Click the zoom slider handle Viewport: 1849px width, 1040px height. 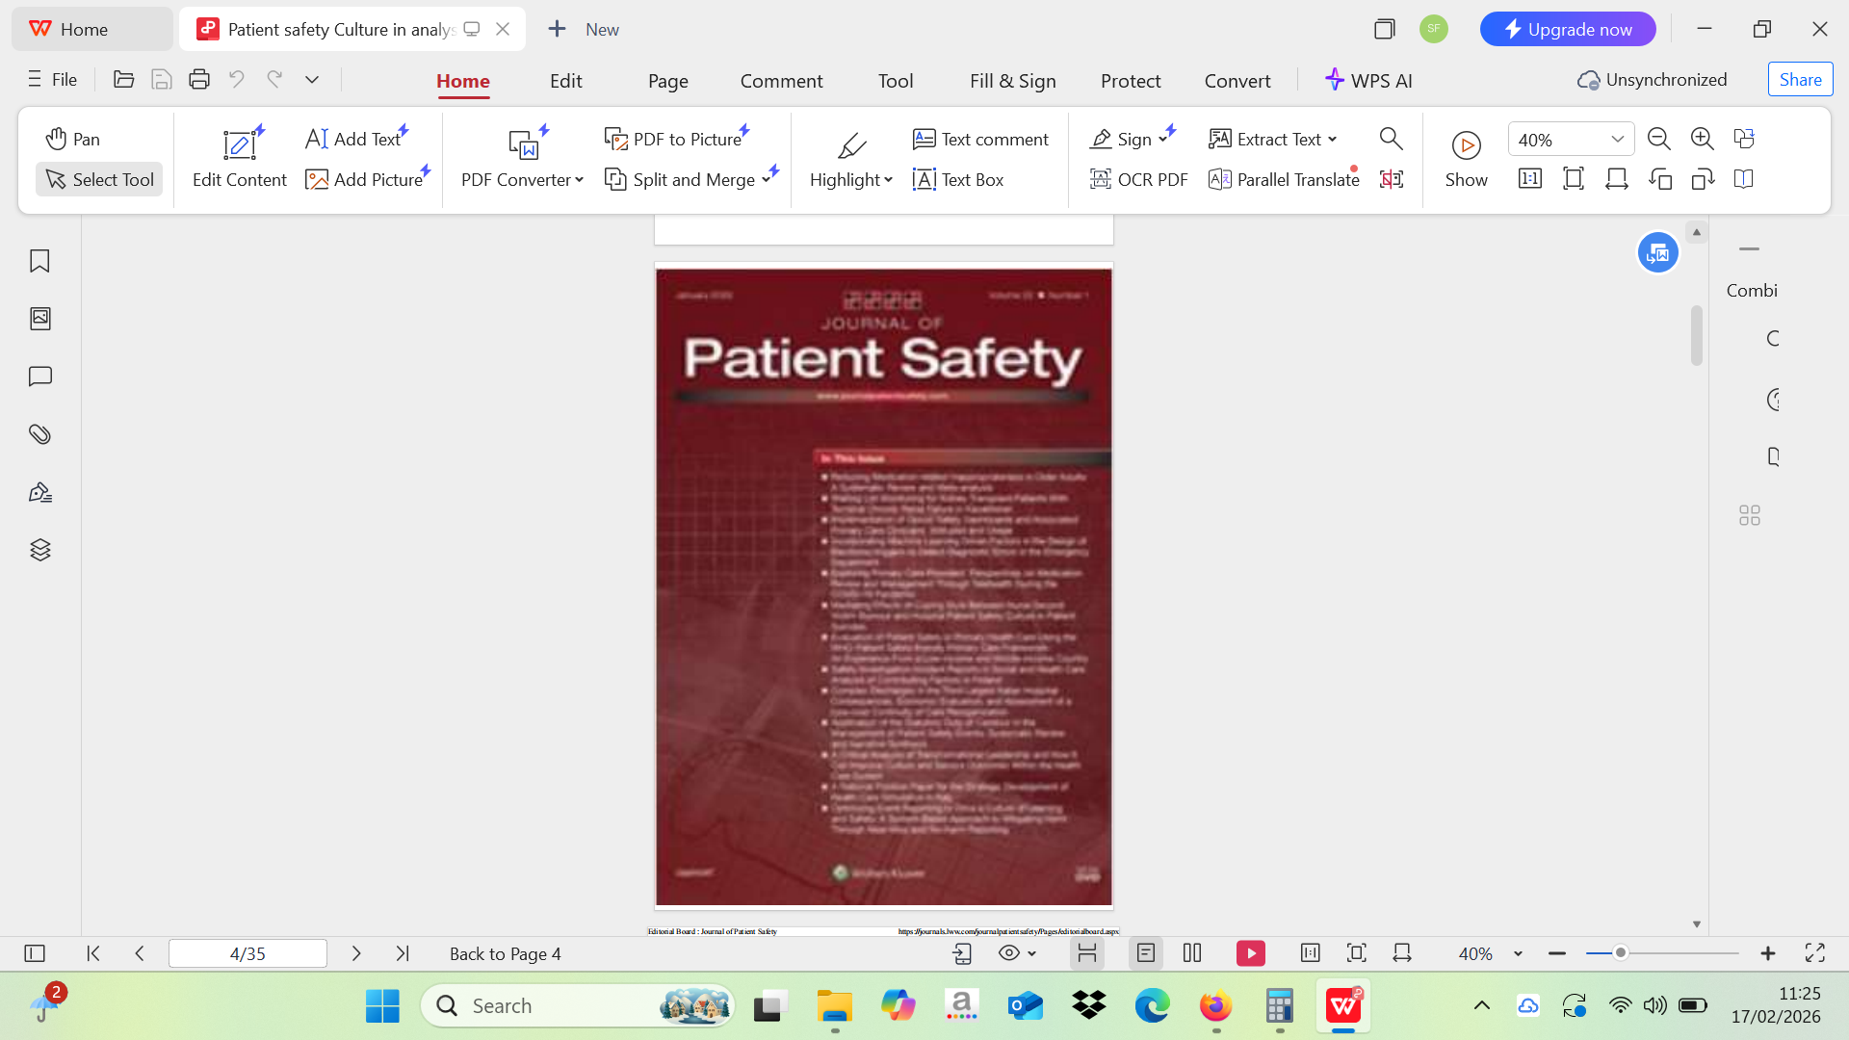[x=1621, y=953]
